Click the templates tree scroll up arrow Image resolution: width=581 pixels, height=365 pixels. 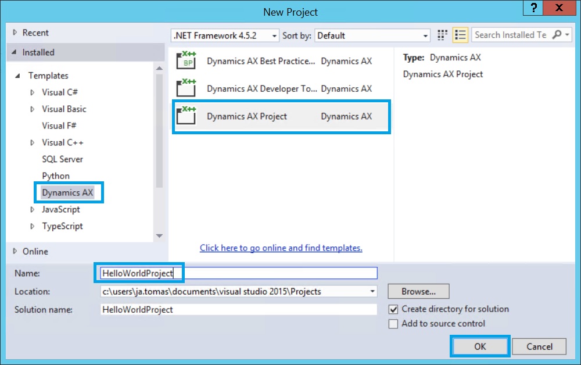click(159, 68)
